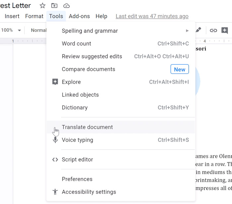This screenshot has height=204, width=232.
Task: Click the document title text
Action: (x=15, y=6)
